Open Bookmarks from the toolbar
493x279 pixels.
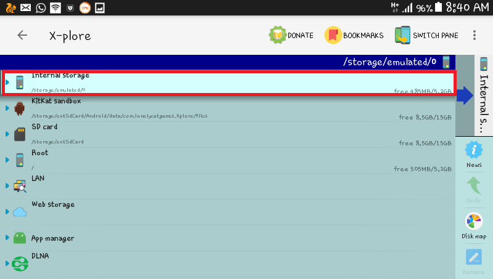354,35
